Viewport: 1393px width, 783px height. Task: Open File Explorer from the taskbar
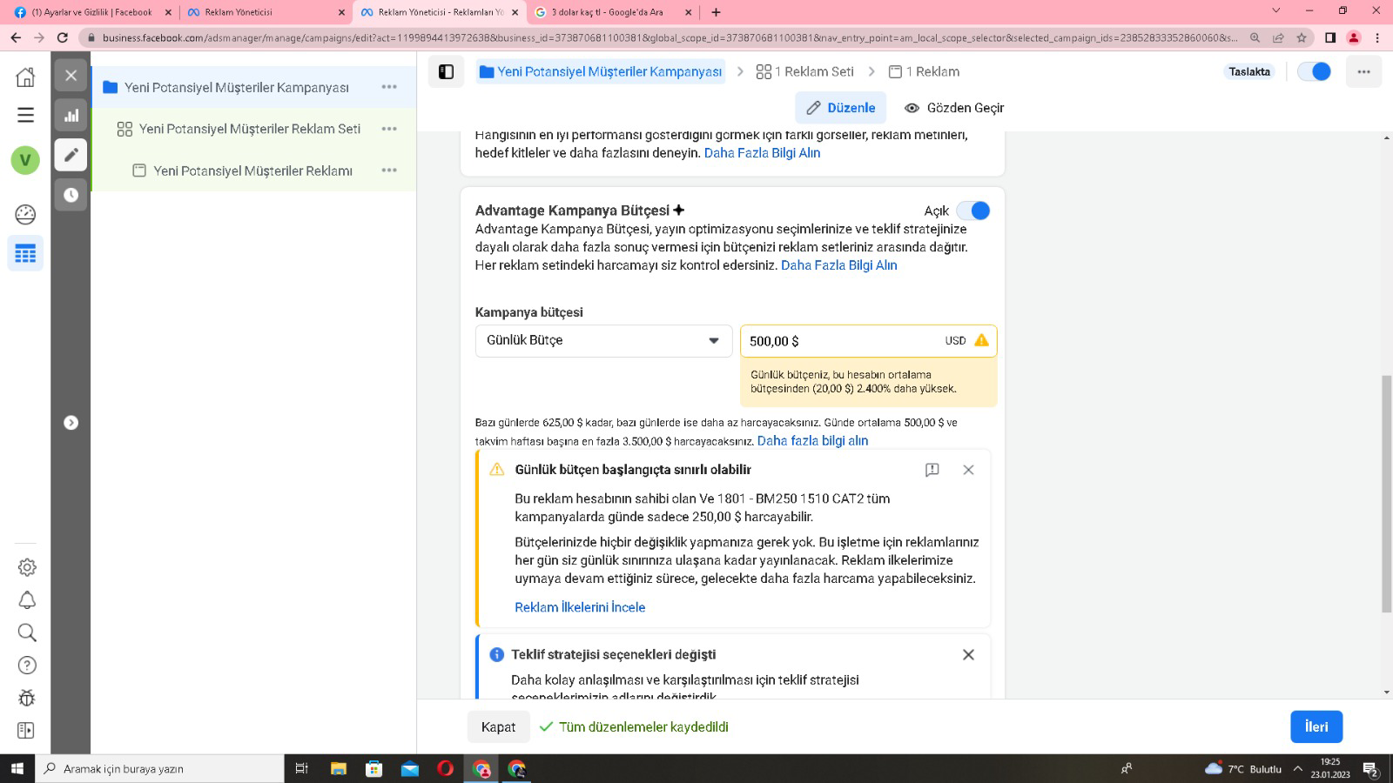pyautogui.click(x=338, y=768)
